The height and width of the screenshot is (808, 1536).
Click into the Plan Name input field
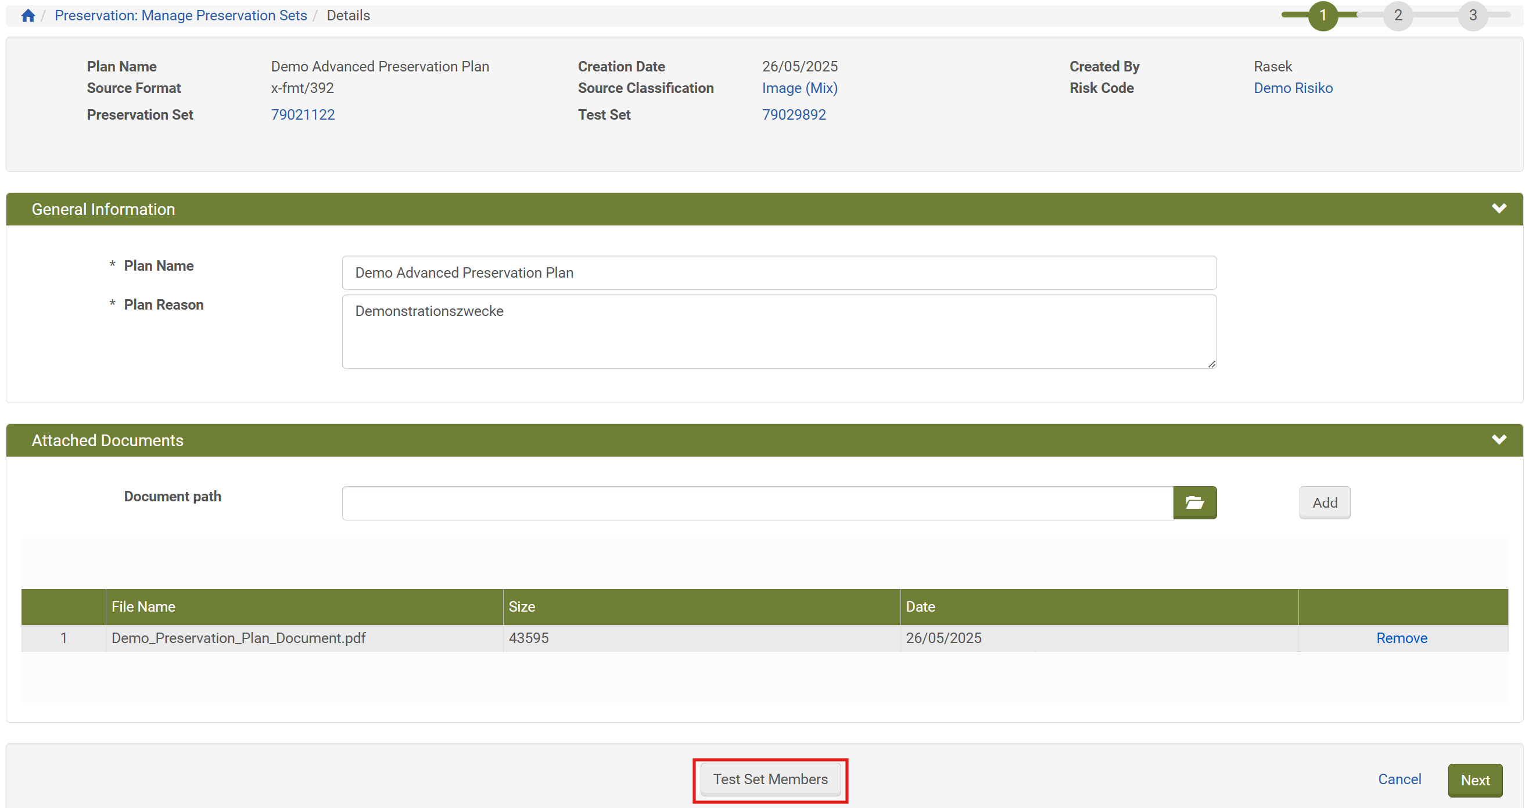coord(778,272)
